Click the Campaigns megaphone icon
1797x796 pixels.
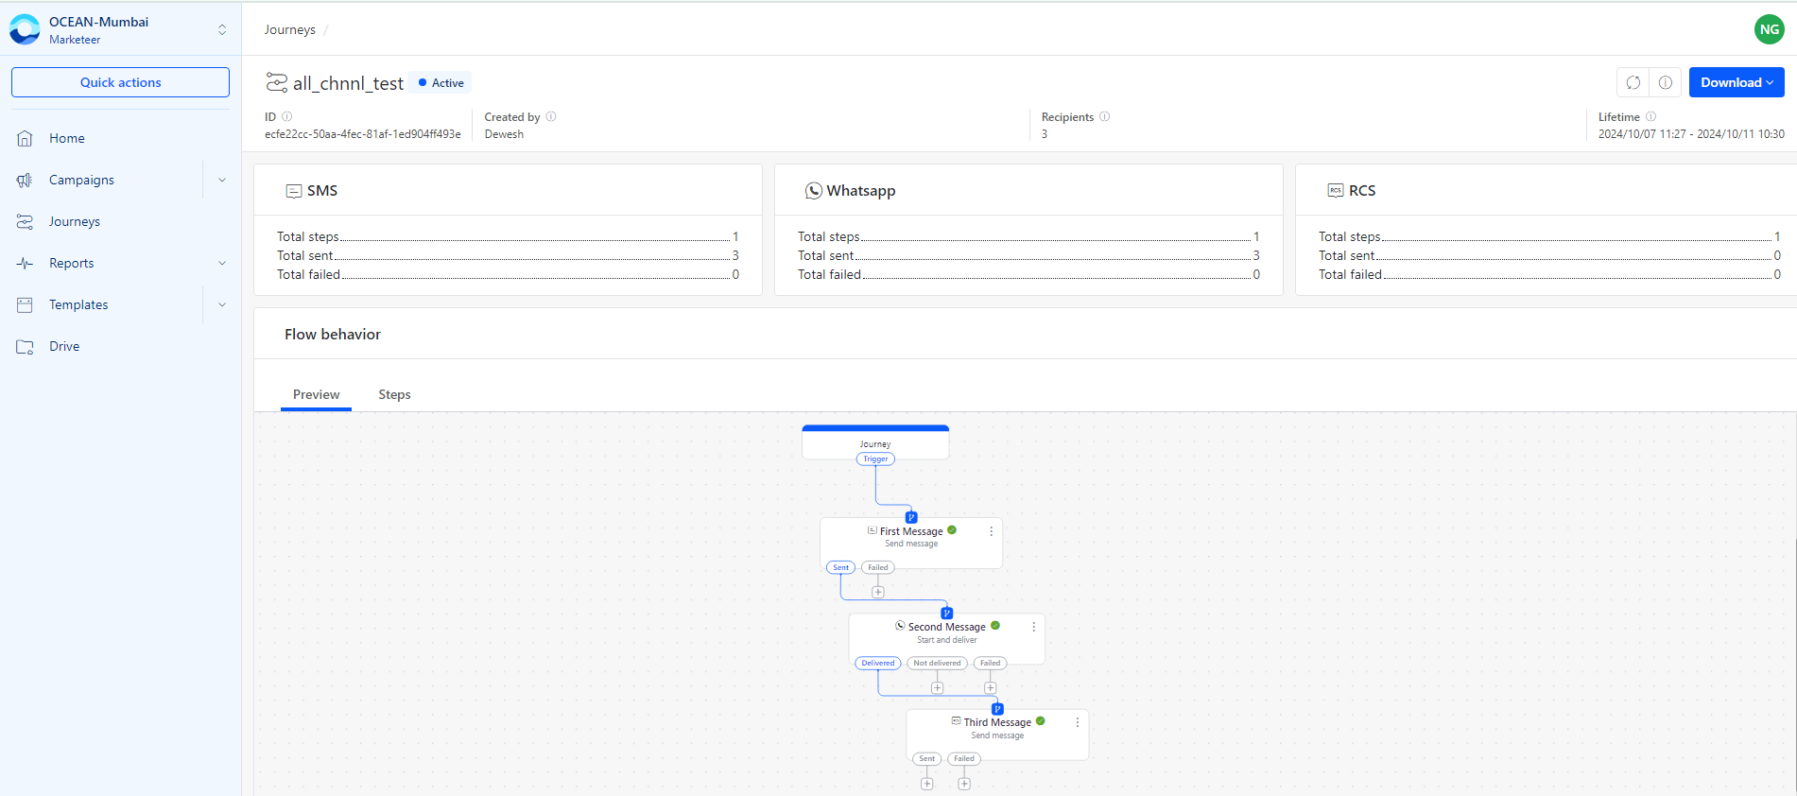pos(25,180)
